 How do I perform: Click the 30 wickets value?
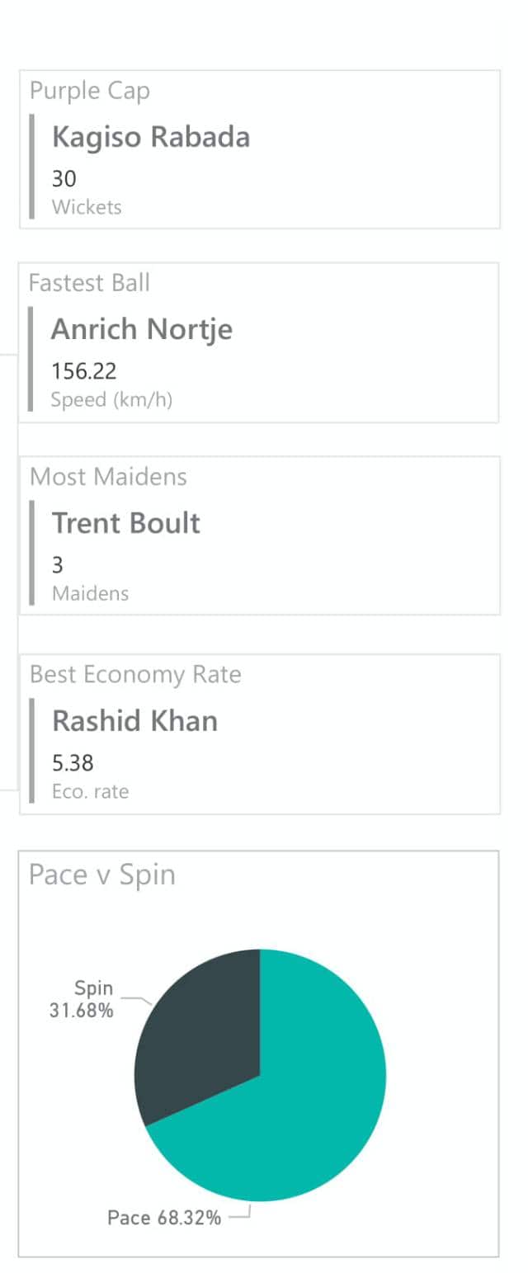click(x=64, y=178)
